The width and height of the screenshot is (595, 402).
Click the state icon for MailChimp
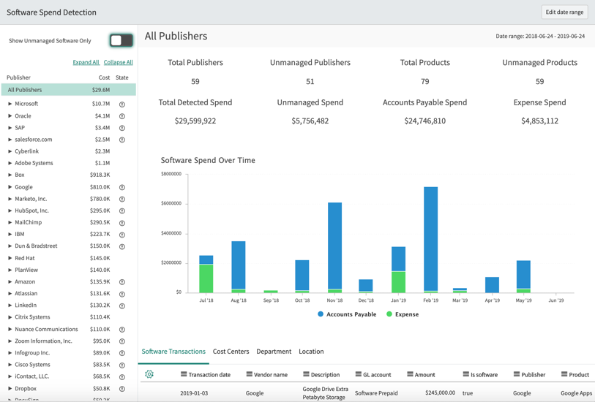(122, 223)
